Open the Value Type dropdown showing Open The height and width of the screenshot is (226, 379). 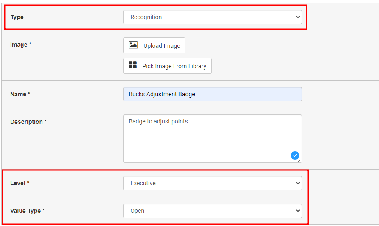pyautogui.click(x=213, y=211)
